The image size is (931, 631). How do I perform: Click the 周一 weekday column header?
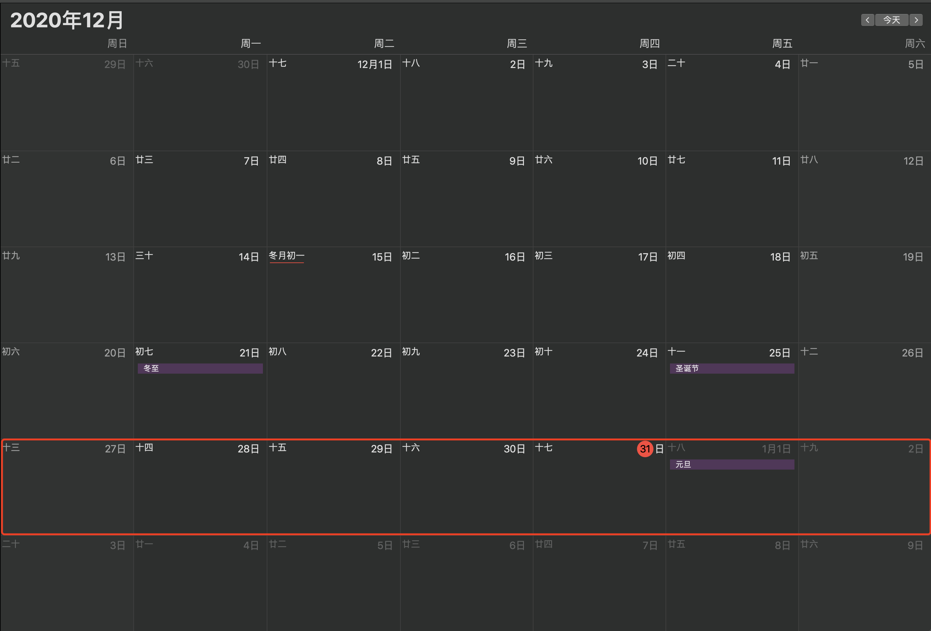[x=251, y=43]
